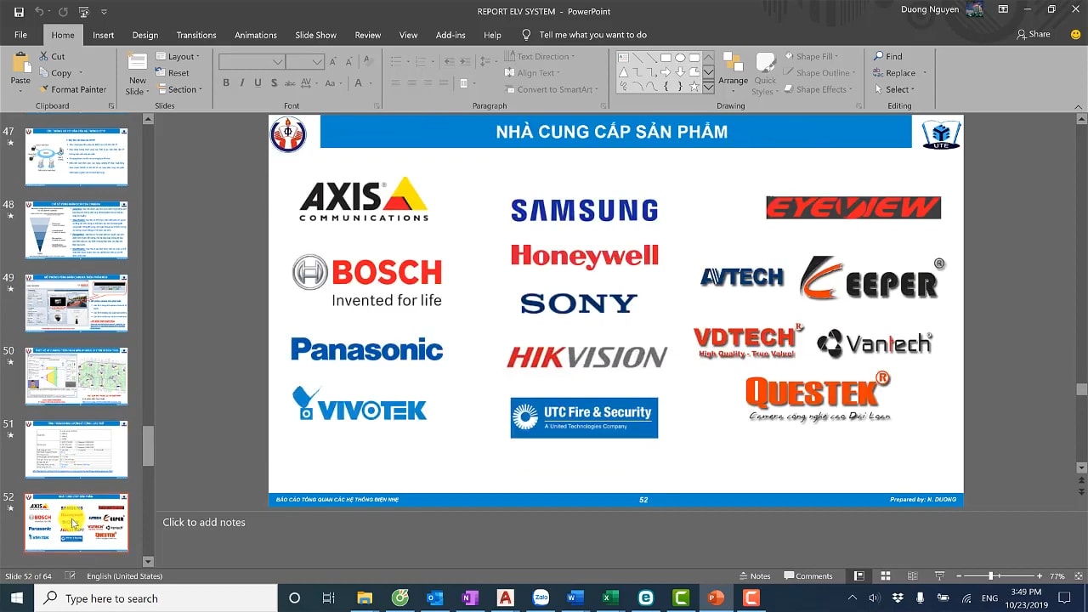Toggle Bold text formatting
This screenshot has width=1088, height=612.
226,83
